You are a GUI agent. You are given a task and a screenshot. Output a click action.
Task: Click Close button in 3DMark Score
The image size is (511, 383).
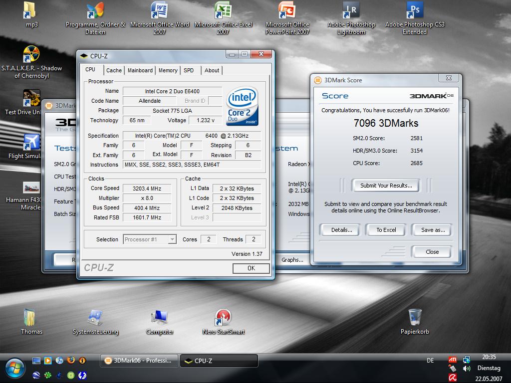tap(432, 252)
